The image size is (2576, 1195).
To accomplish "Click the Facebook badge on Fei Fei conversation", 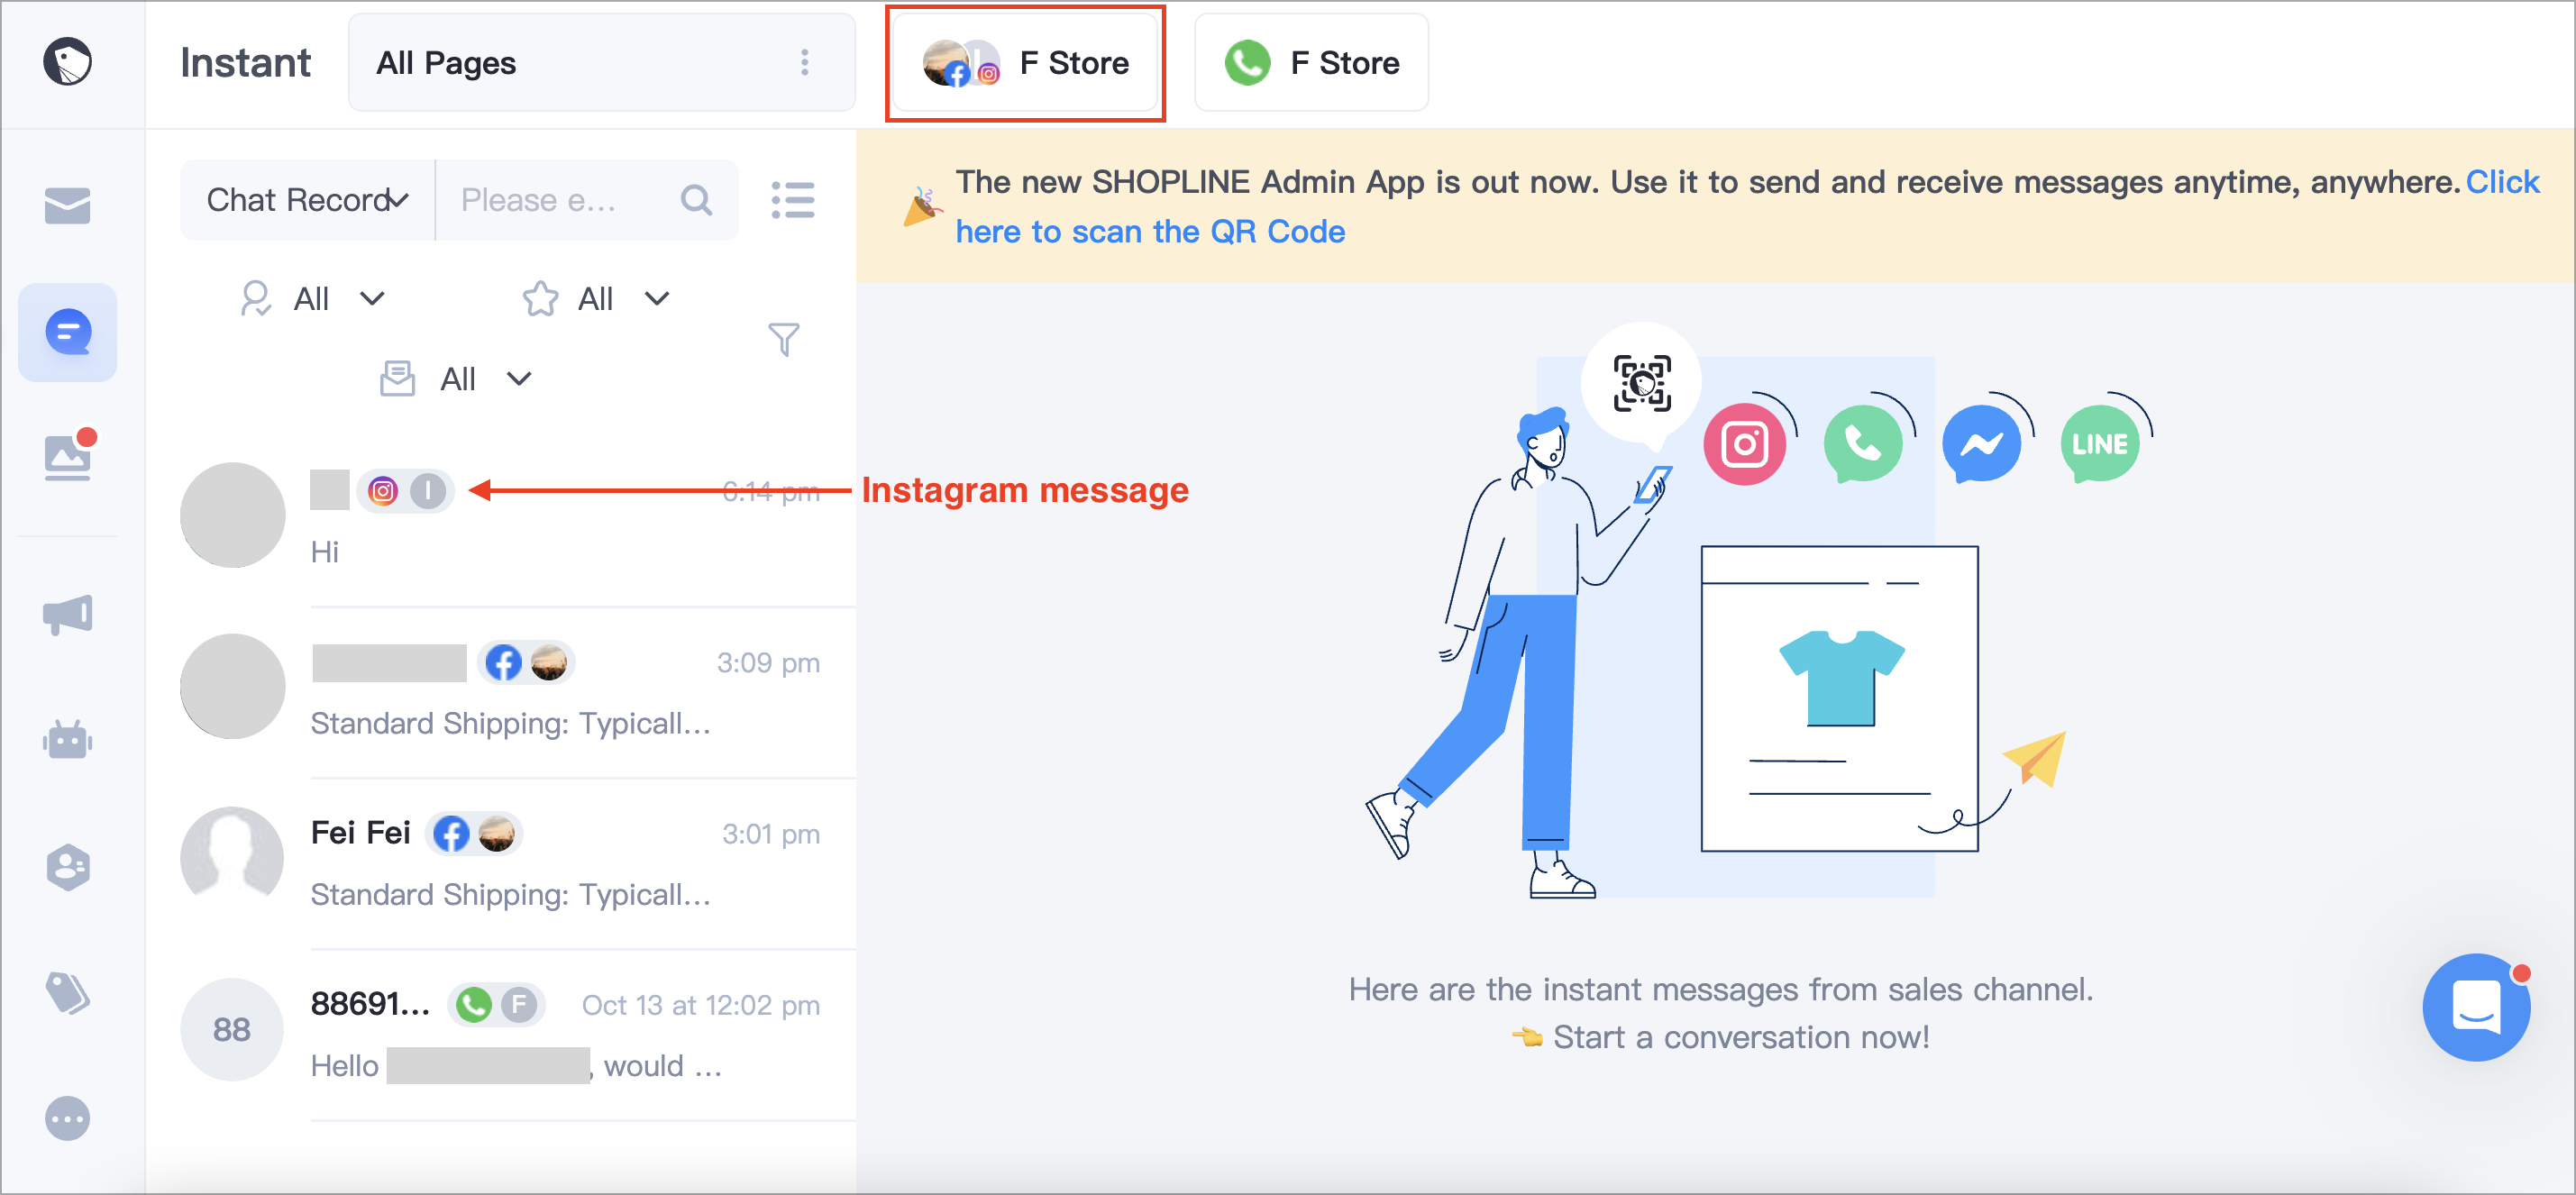I will point(451,834).
